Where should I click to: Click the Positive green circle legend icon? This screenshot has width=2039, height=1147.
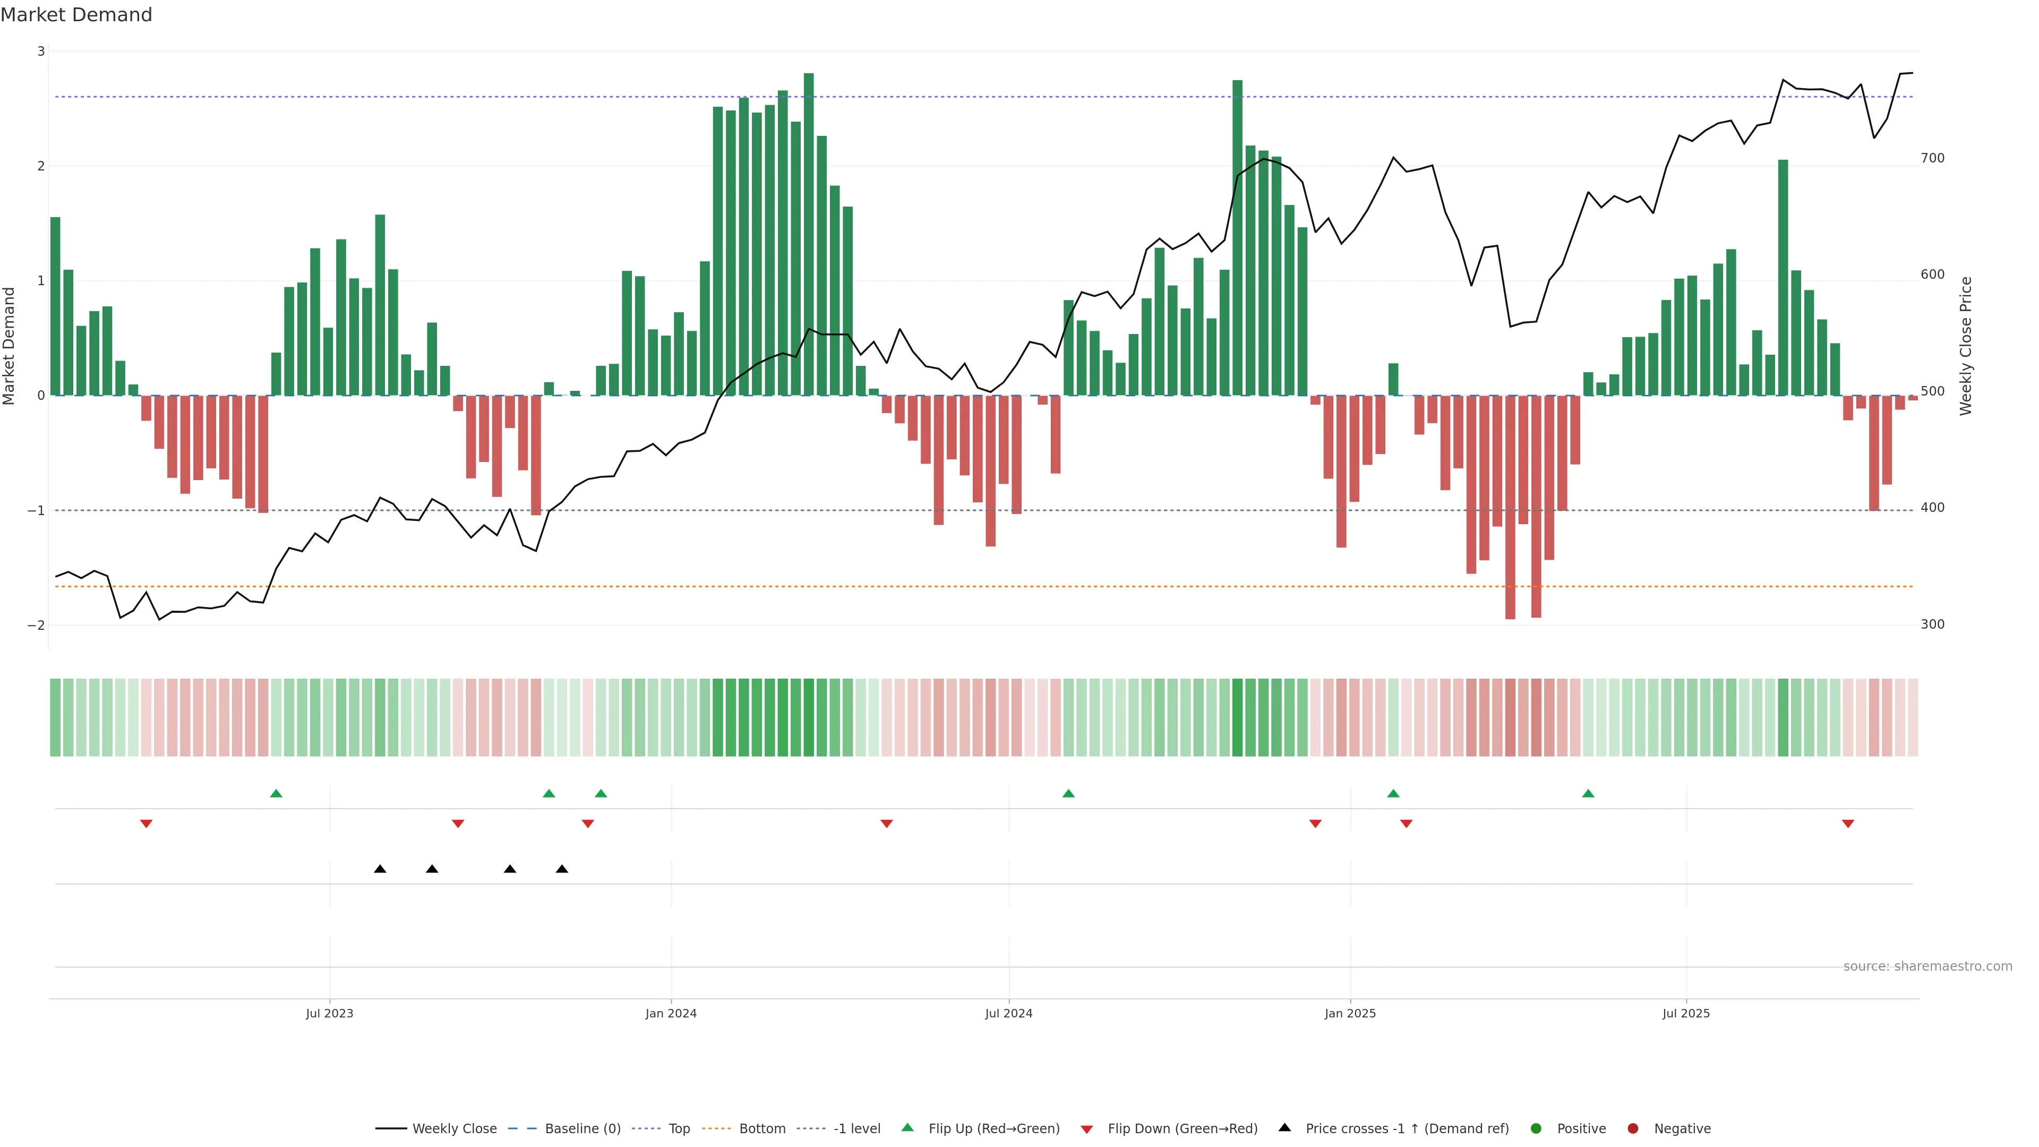click(x=1536, y=1128)
